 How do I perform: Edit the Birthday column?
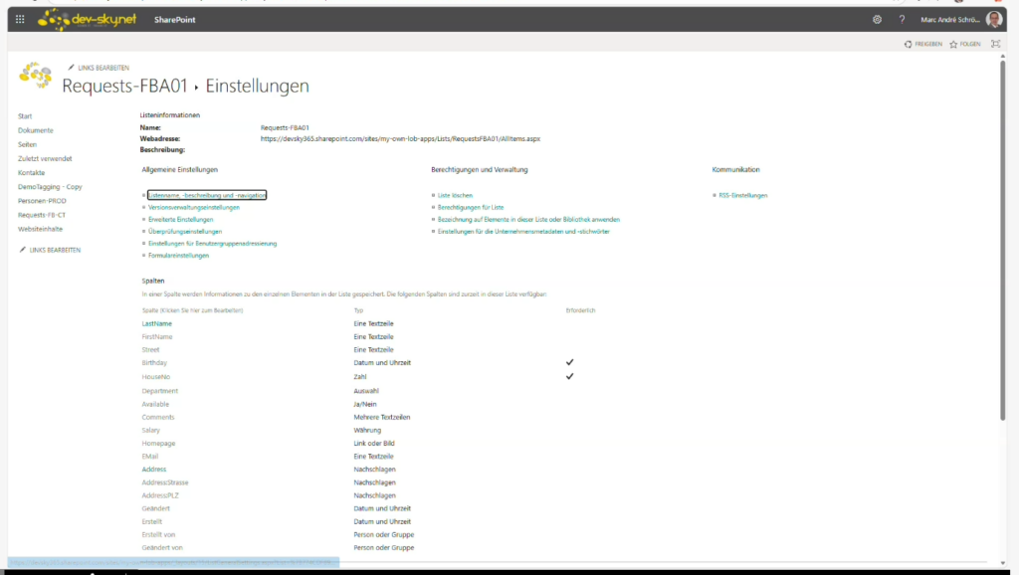(x=154, y=362)
